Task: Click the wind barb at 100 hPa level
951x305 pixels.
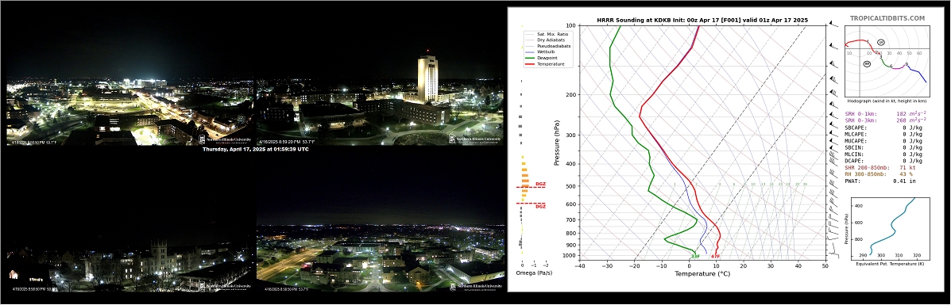Action: (x=833, y=25)
